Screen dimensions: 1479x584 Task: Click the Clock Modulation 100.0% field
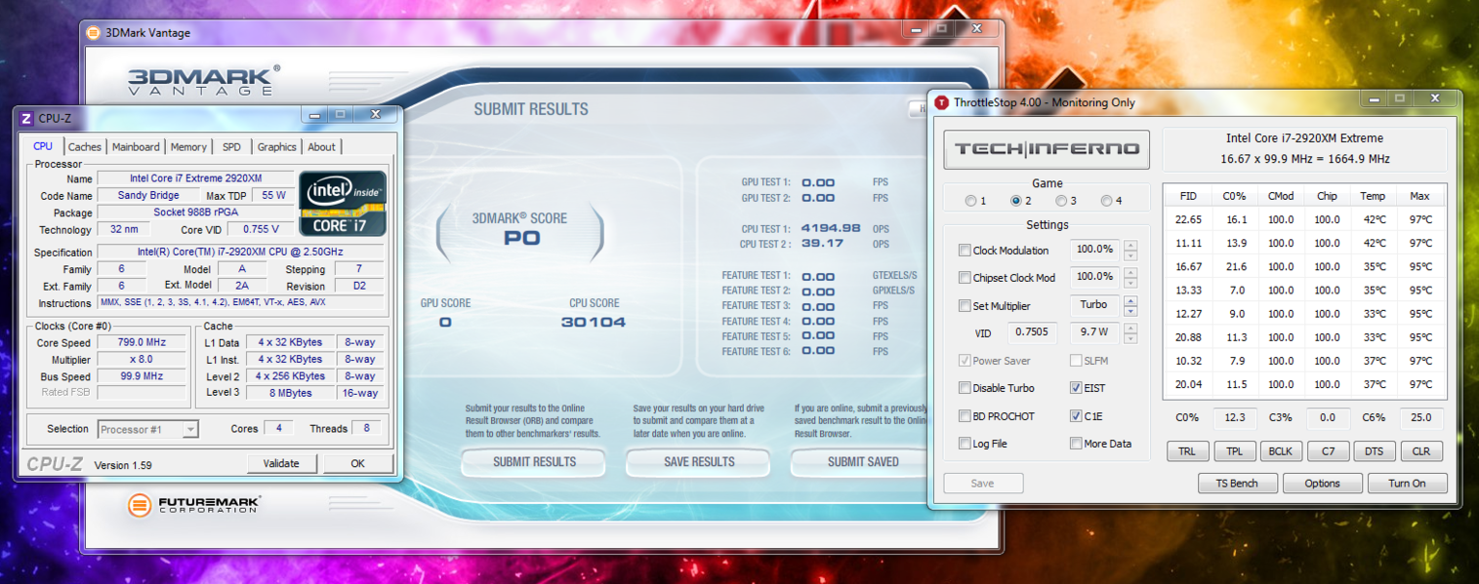click(1095, 250)
